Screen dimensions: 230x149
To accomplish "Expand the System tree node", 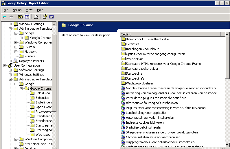I will [16, 47].
